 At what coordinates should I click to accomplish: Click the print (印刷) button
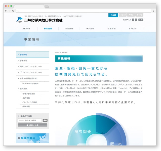141,20
